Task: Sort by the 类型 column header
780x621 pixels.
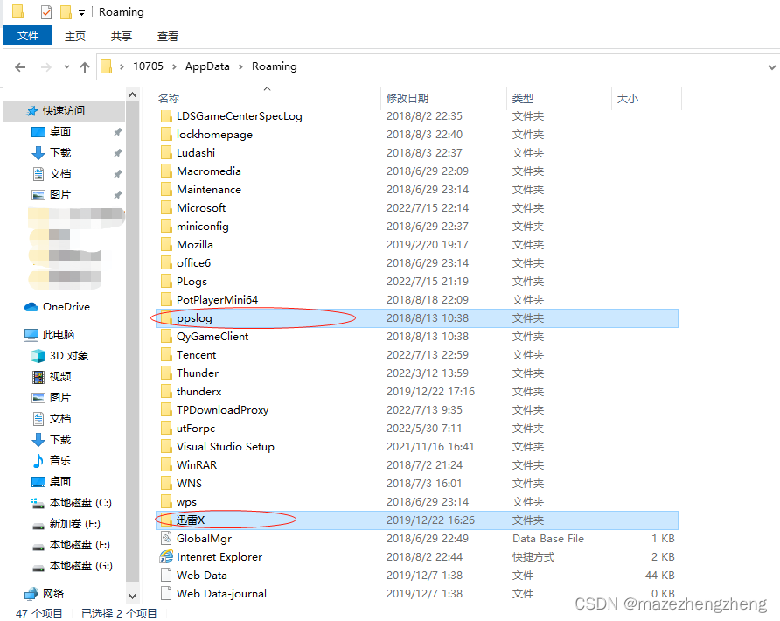Action: pyautogui.click(x=523, y=99)
